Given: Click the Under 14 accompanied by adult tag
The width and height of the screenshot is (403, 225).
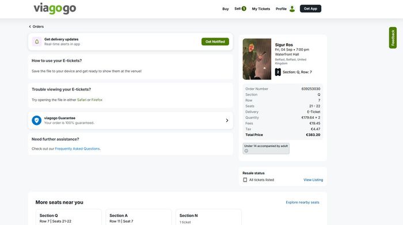Looking at the screenshot, I should (266, 148).
